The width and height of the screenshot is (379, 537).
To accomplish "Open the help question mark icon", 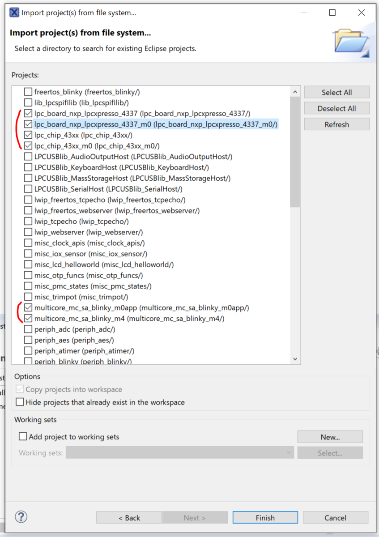I will pyautogui.click(x=21, y=517).
